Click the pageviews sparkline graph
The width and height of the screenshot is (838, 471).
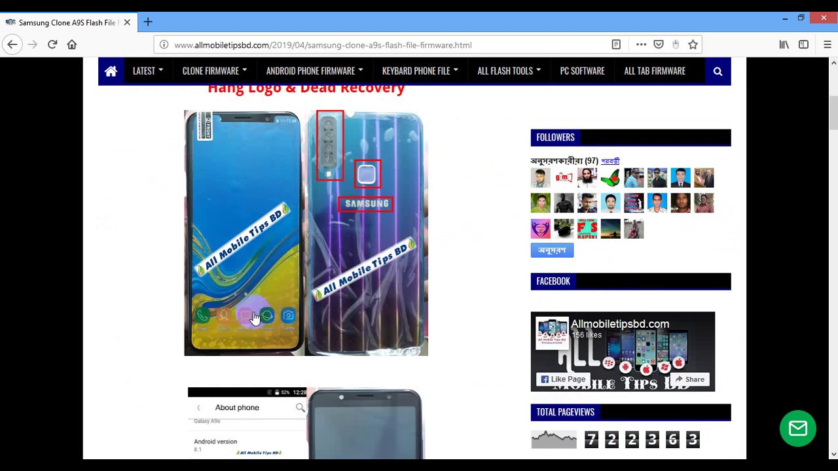(x=554, y=440)
